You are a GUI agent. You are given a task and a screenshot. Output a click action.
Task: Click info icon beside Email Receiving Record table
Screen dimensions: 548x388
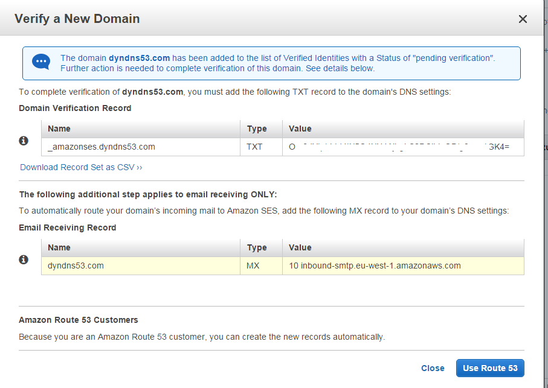(24, 259)
